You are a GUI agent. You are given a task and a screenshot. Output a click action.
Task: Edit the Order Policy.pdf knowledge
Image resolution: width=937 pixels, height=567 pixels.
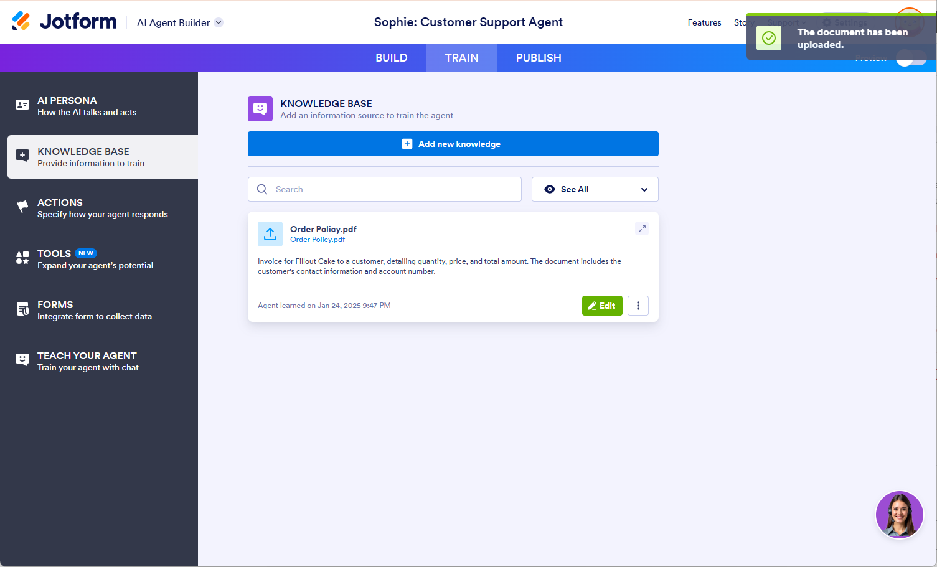click(x=602, y=306)
